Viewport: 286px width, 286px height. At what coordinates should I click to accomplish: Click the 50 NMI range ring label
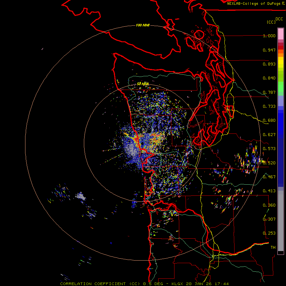pyautogui.click(x=143, y=84)
